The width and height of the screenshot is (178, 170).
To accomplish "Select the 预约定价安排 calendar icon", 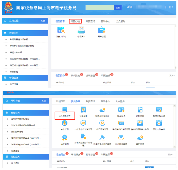I will pyautogui.click(x=159, y=123).
